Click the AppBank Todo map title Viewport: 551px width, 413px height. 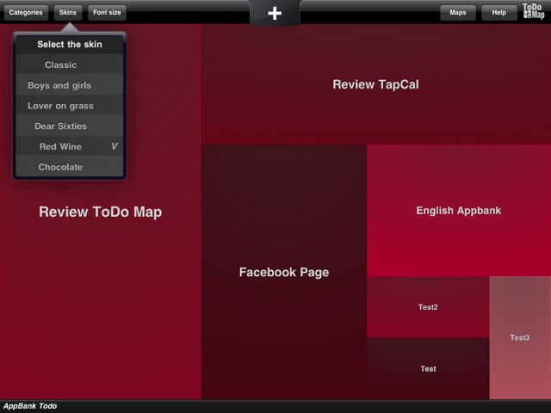[x=30, y=406]
